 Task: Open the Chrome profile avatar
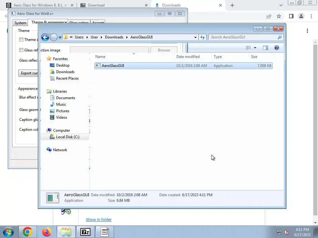pyautogui.click(x=301, y=16)
